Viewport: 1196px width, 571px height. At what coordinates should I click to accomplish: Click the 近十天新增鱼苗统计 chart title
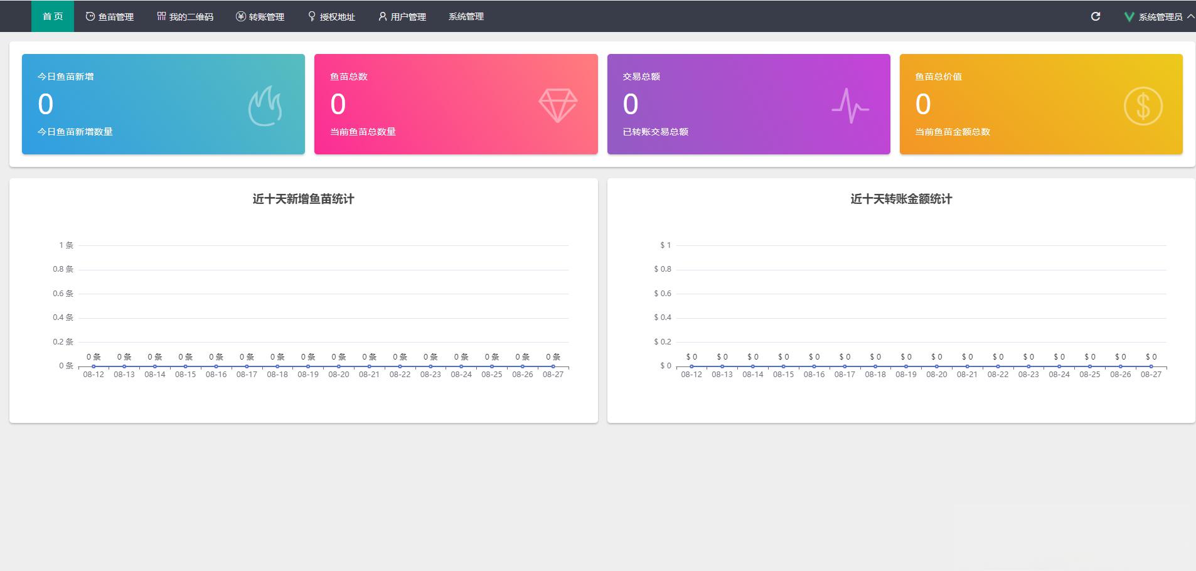tap(304, 199)
